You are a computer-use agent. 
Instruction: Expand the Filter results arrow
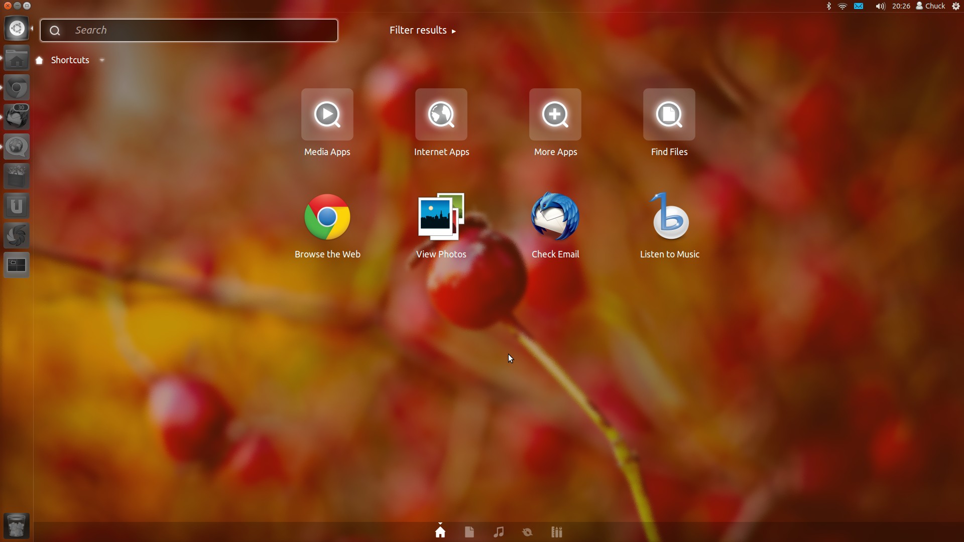[x=453, y=31]
